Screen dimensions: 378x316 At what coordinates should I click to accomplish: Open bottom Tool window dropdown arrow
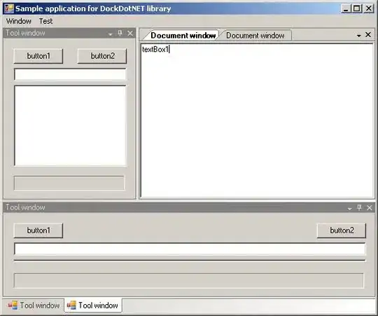[349, 209]
